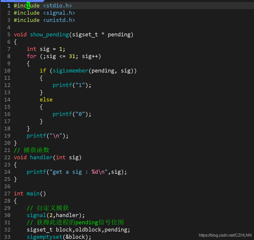
Task: Click the '// 捕获函数' comment
Action: 32,150
